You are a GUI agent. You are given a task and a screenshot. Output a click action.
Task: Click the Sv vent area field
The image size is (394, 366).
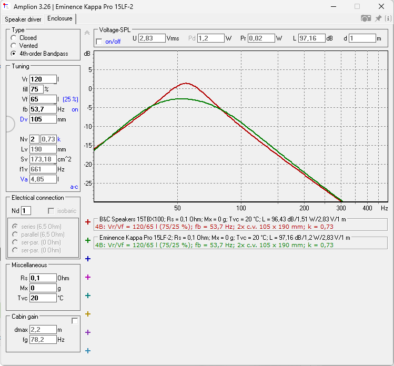(x=43, y=159)
